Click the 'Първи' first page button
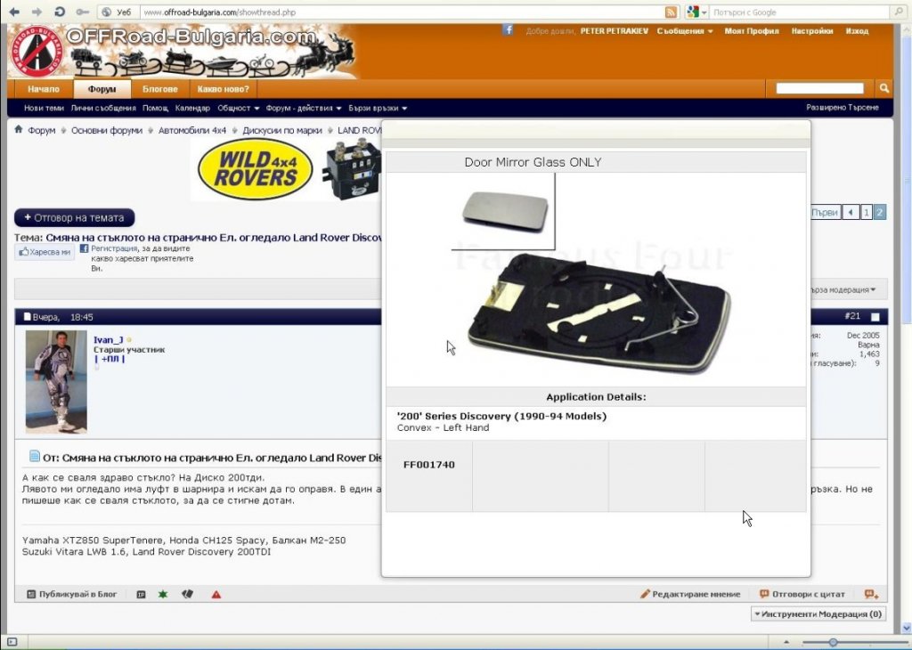The width and height of the screenshot is (912, 650). point(826,213)
